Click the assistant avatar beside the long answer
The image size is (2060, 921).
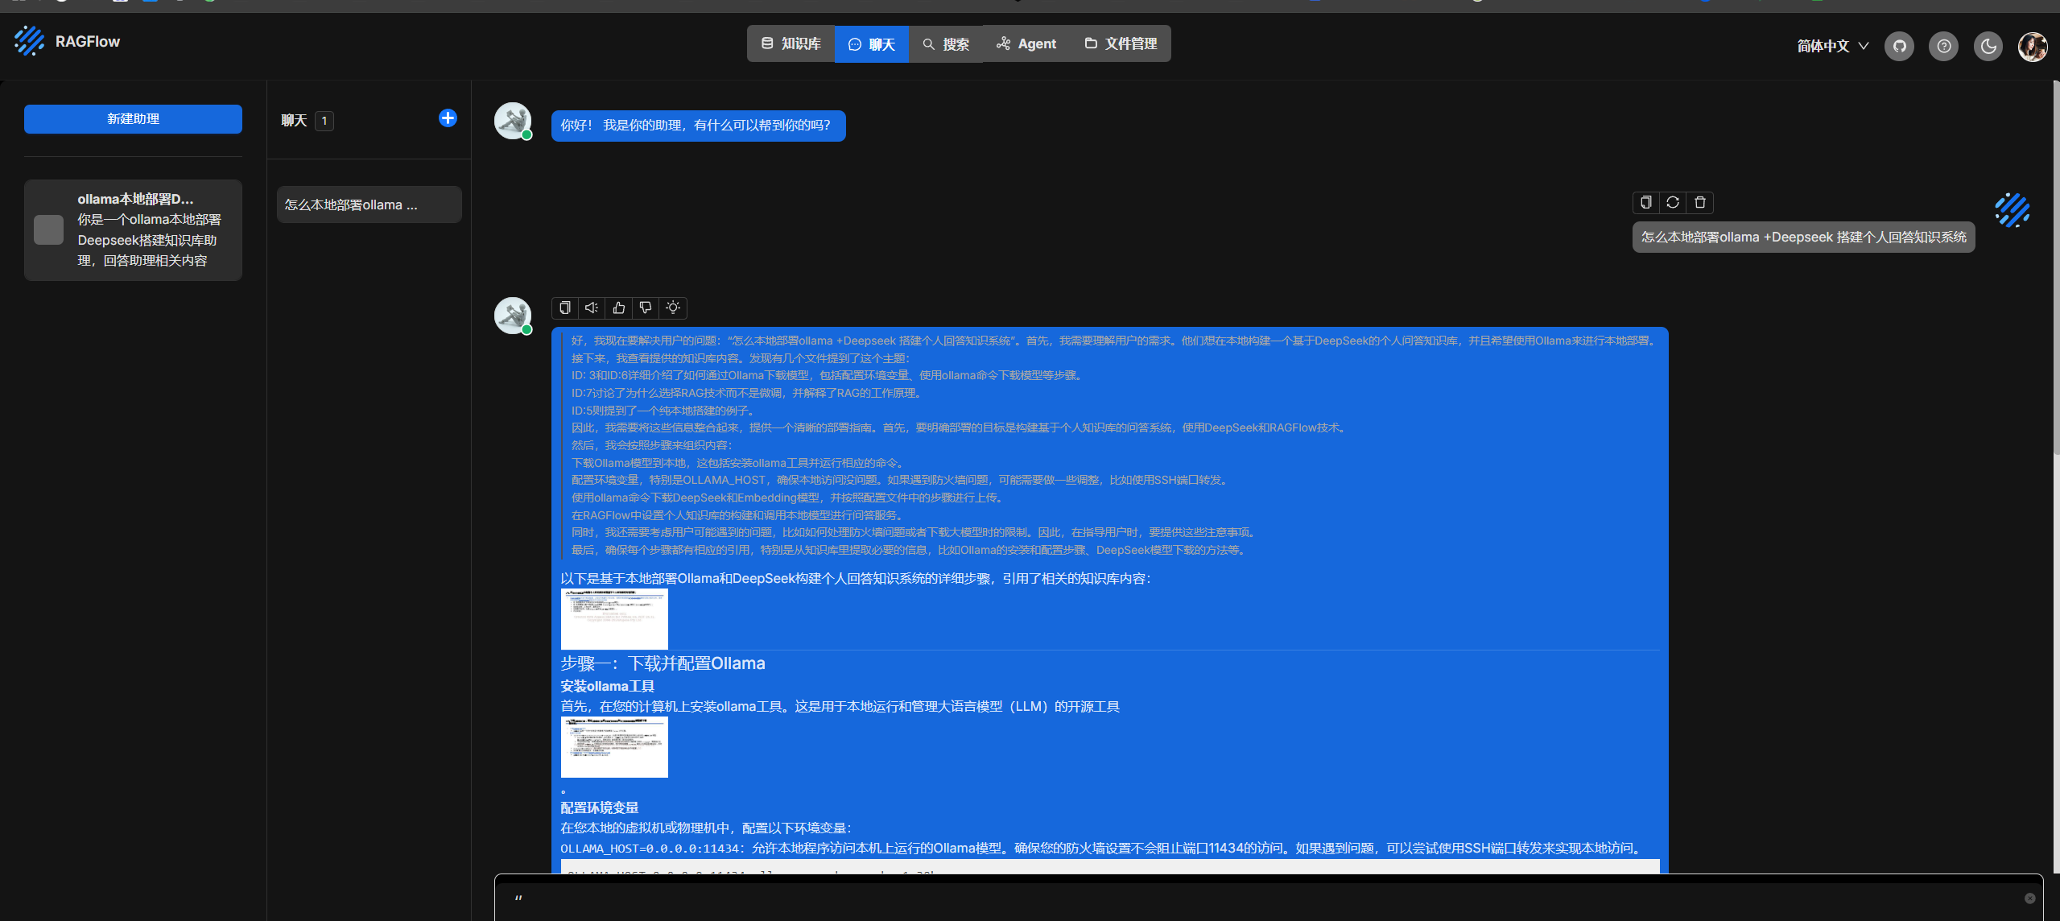pyautogui.click(x=513, y=316)
